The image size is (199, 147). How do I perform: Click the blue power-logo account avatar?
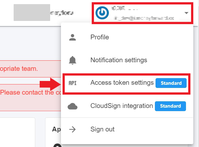coord(102,13)
